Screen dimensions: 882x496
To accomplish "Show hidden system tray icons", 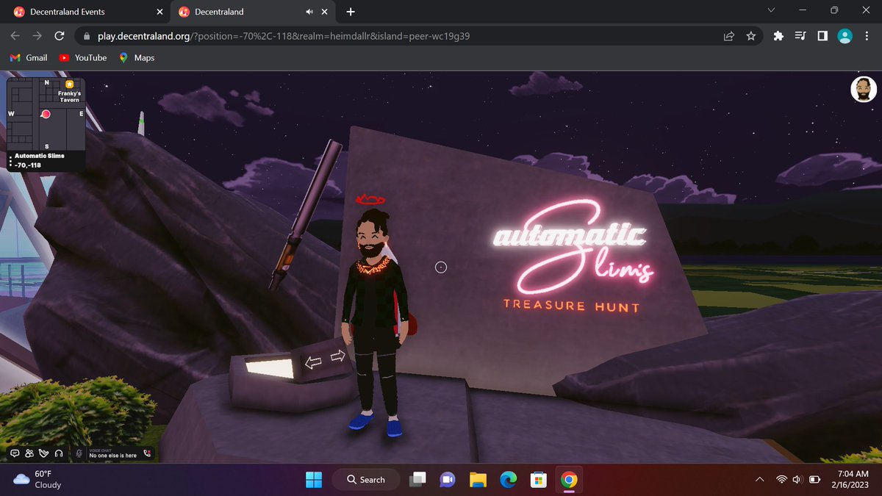I will pos(759,480).
